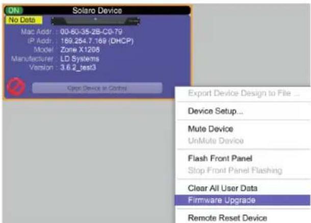
Task: Click the Mac Addr label
Action: click(x=36, y=32)
